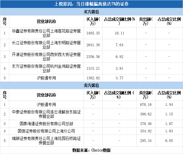Click sell amount value 354.92
The image size is (183, 154).
tap(146, 131)
